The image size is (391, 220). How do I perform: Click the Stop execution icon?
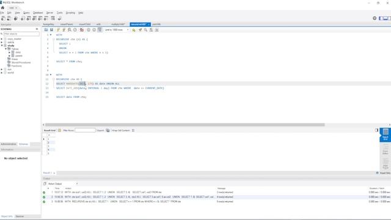75,30
